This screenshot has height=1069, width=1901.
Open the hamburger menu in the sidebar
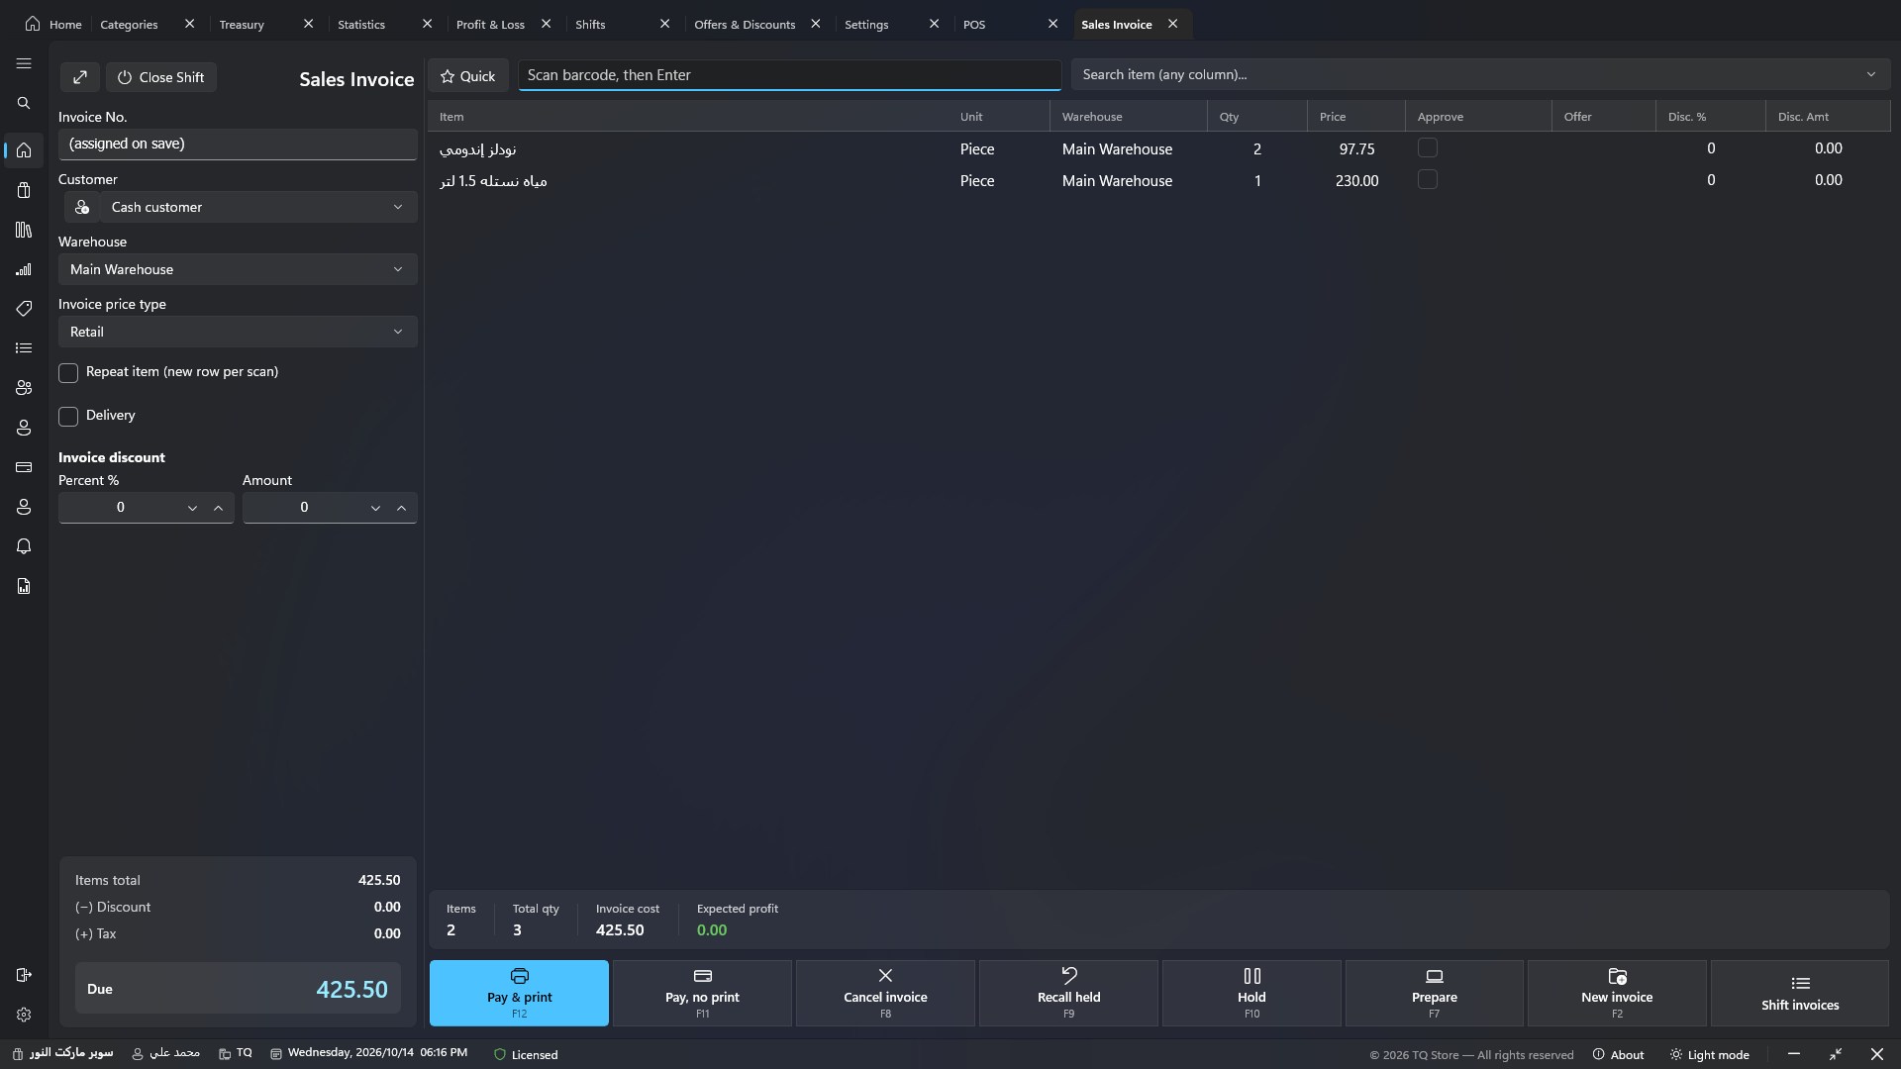click(24, 63)
